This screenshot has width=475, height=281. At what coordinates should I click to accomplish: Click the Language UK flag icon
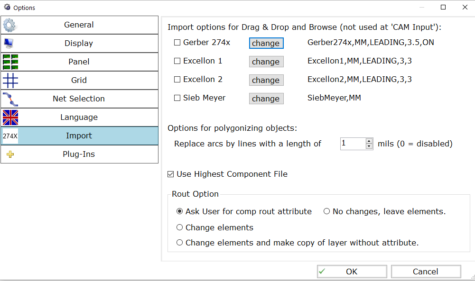[10, 118]
